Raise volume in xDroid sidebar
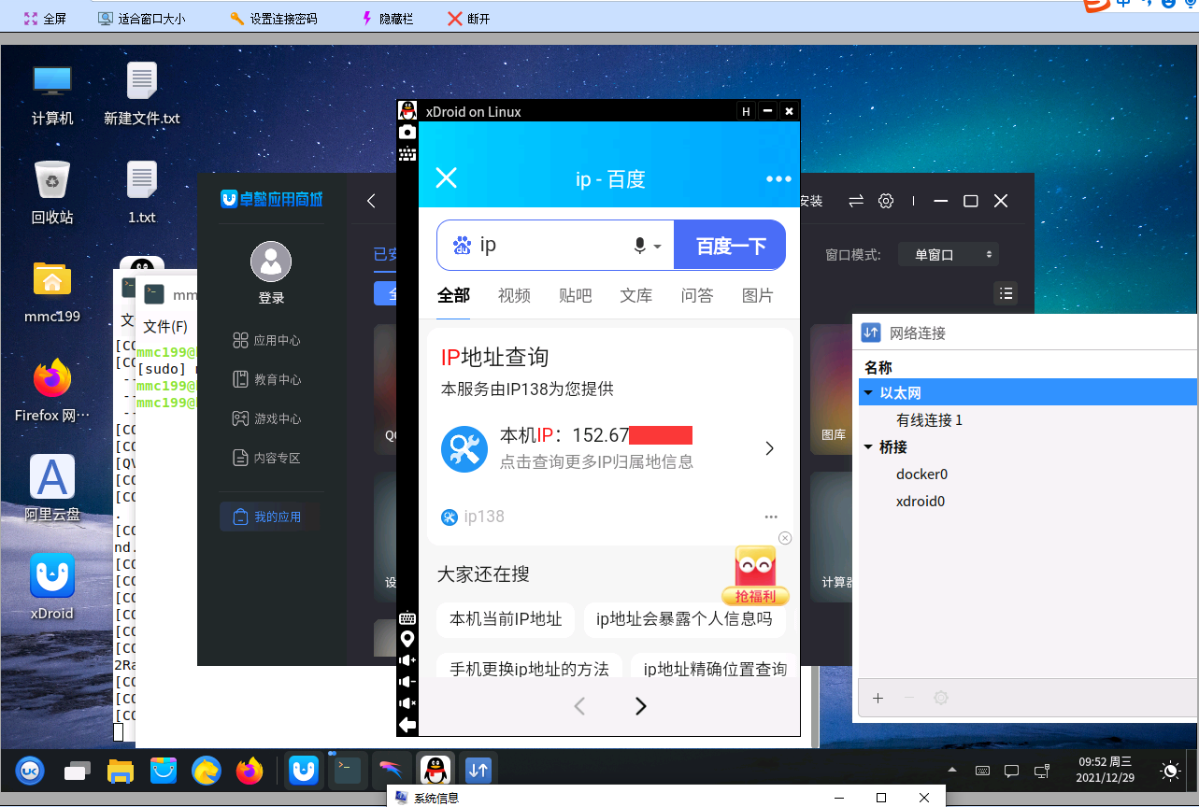The image size is (1199, 807). 407,660
